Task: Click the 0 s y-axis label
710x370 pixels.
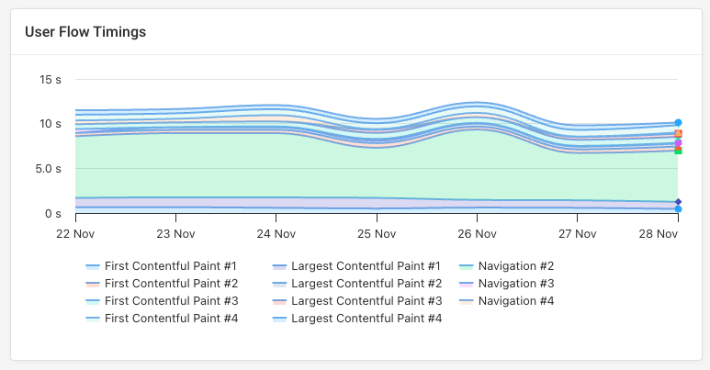Action: (x=53, y=214)
